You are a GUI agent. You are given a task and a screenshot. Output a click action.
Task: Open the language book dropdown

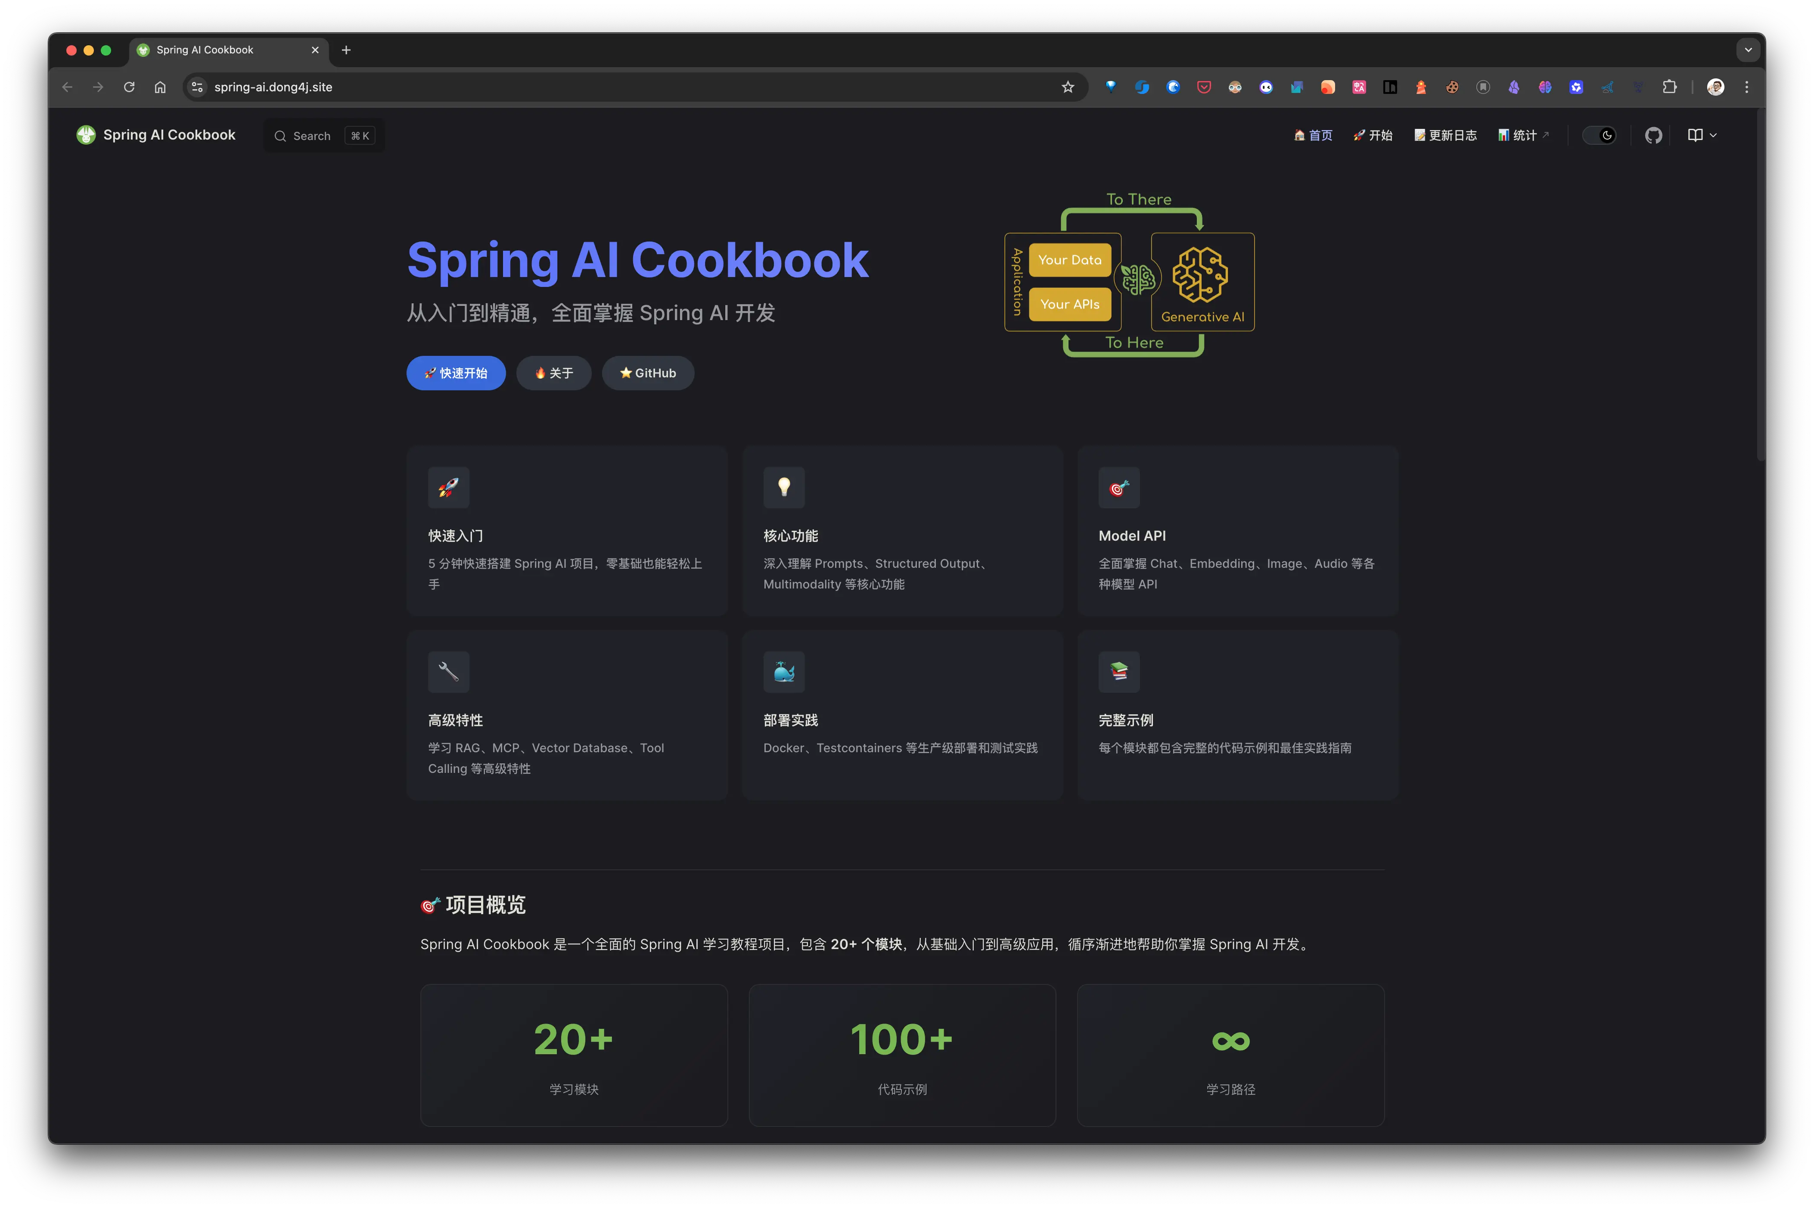tap(1702, 136)
